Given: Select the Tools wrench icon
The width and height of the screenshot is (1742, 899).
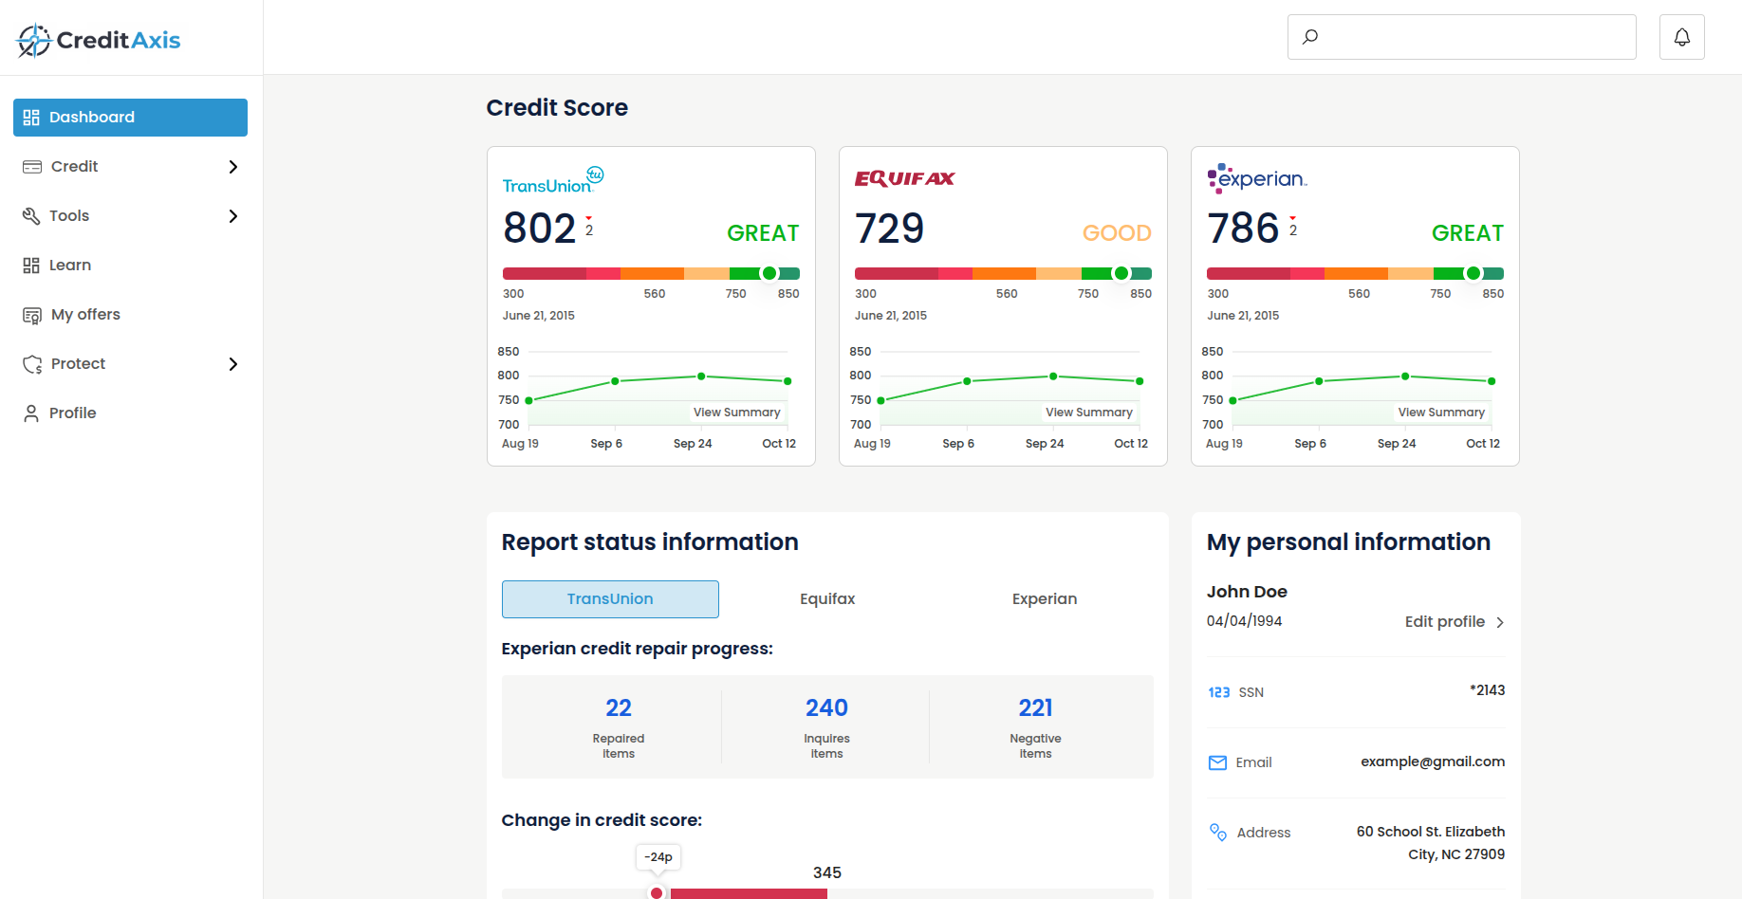Looking at the screenshot, I should (x=31, y=215).
